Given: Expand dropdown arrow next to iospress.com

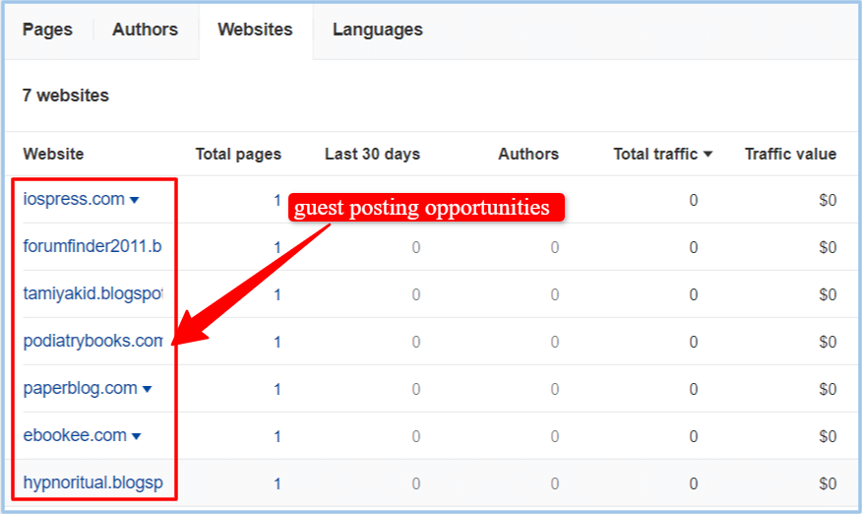Looking at the screenshot, I should click(x=134, y=200).
